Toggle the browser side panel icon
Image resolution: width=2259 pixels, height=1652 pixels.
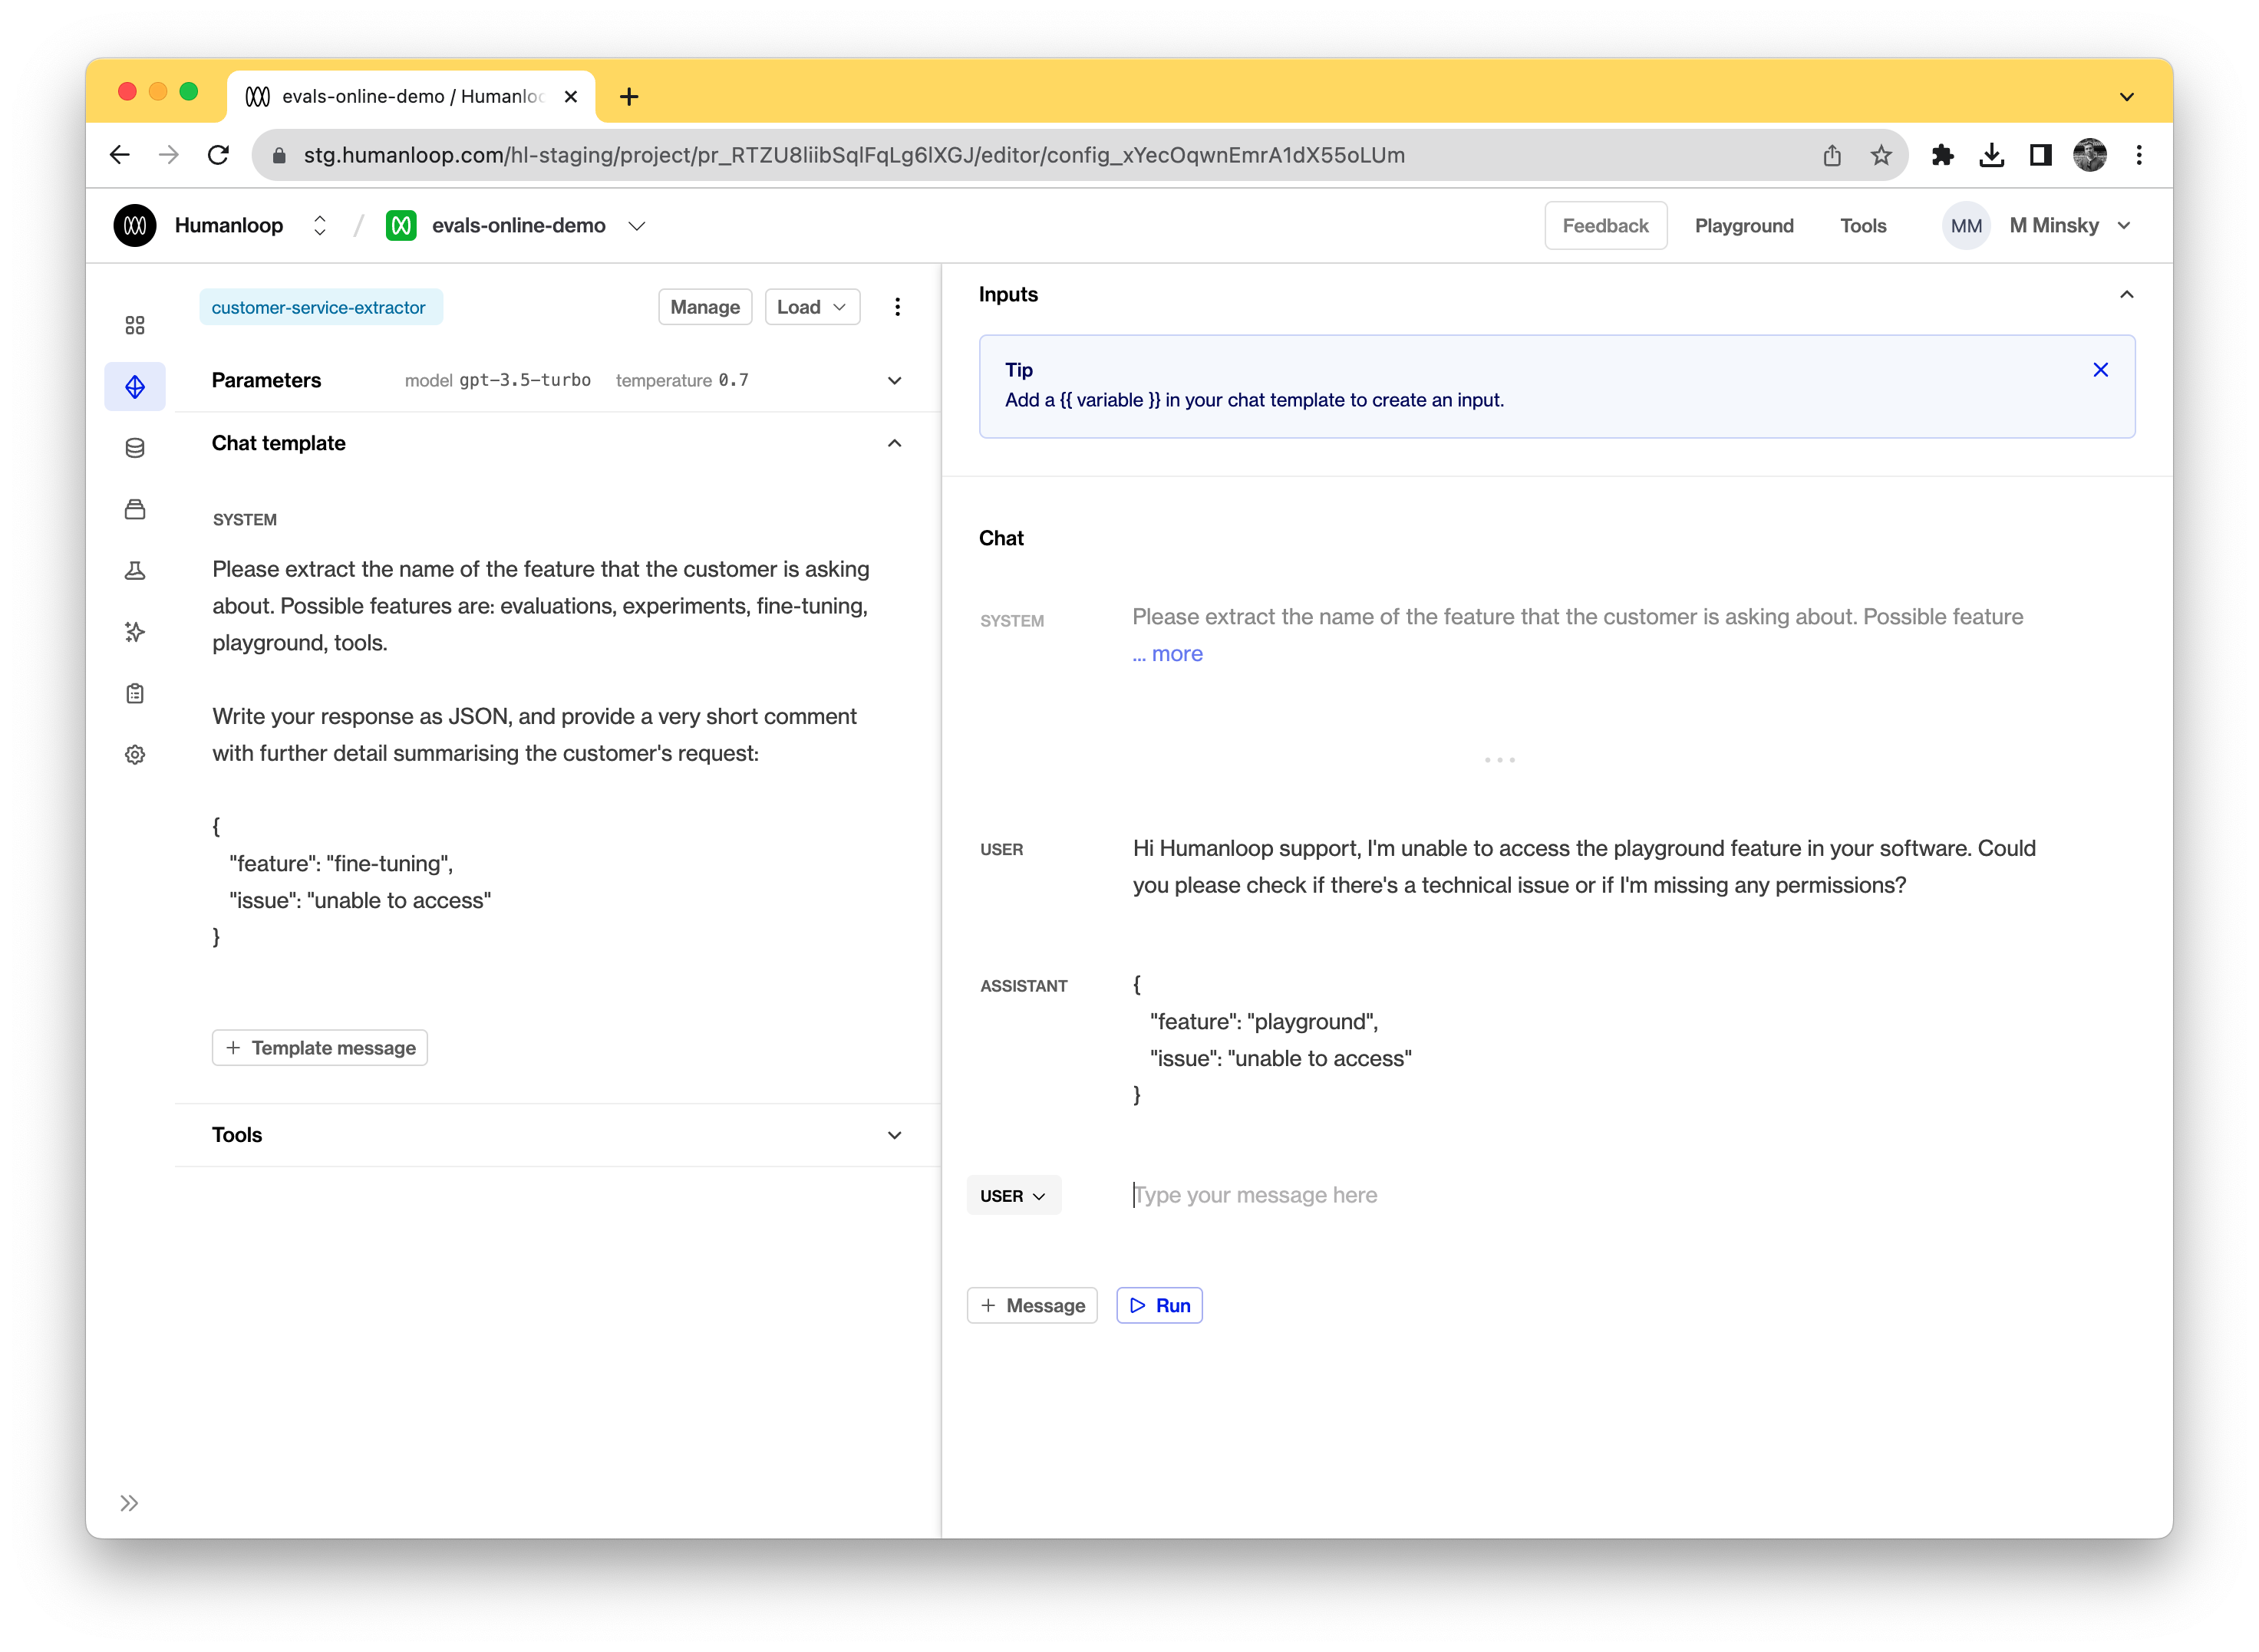pyautogui.click(x=2041, y=155)
